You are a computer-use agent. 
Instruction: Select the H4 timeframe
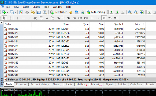coord(98,18)
